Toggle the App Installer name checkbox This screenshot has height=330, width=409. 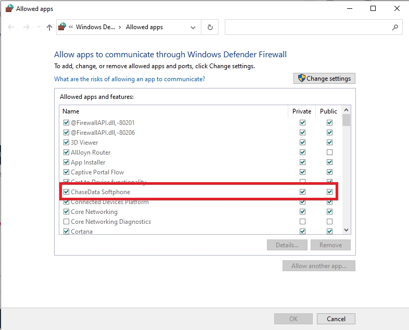tap(66, 162)
